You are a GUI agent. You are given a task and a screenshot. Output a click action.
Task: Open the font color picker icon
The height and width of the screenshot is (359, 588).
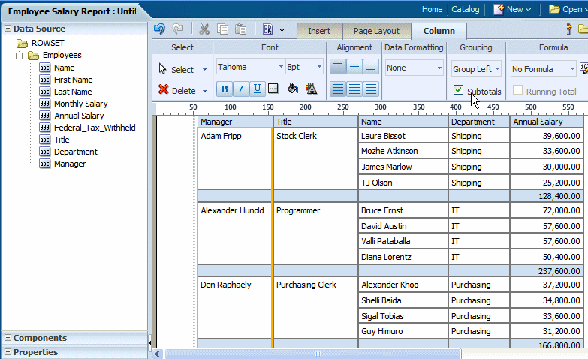tap(311, 89)
